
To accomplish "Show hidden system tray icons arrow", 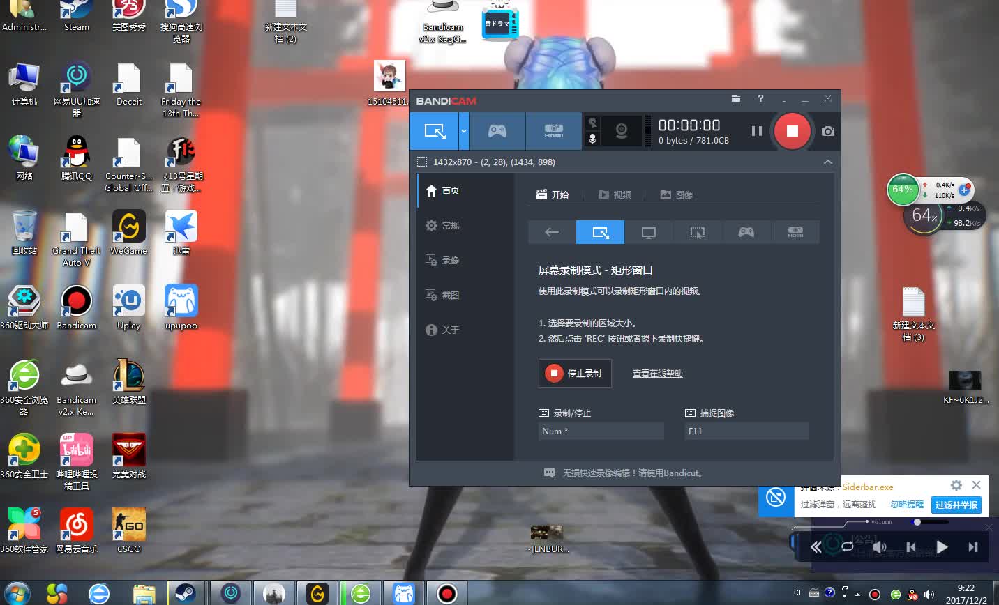I will [858, 595].
